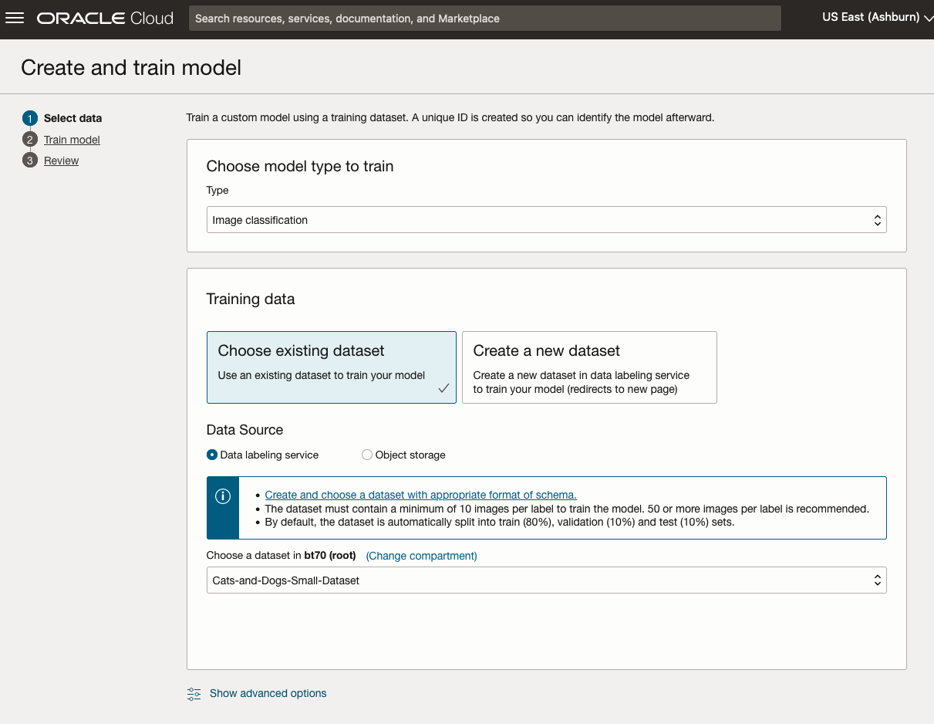Open the model Type dropdown
Screen dimensions: 934x724
pos(546,220)
